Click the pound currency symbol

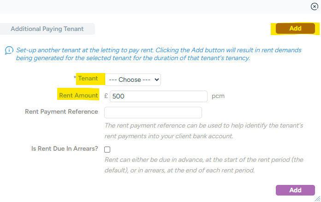tap(107, 96)
